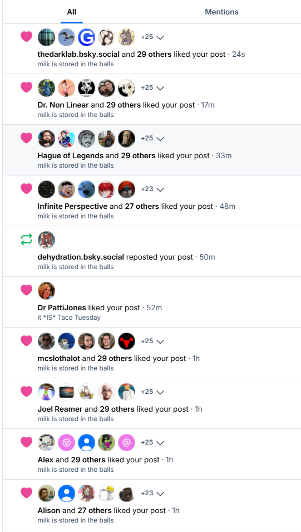Click the red triangle avatar in mcslothalot notification

126,341
